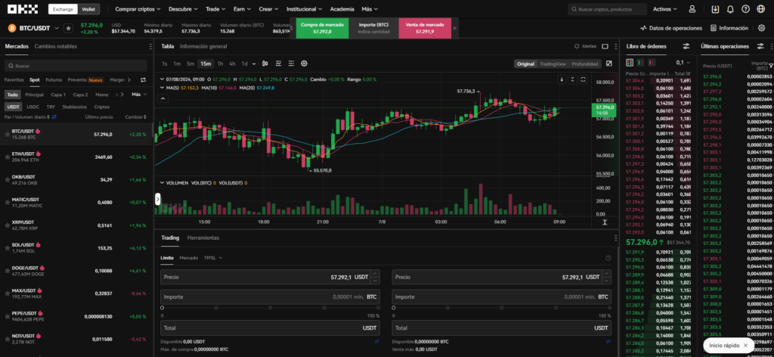This screenshot has width=774, height=357.
Task: Select the Todo category filter
Action: [13, 95]
